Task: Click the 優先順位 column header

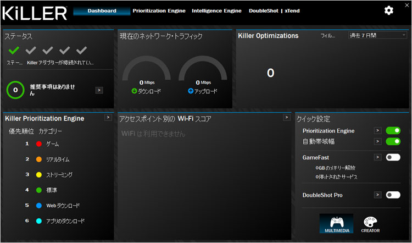Action: click(21, 131)
